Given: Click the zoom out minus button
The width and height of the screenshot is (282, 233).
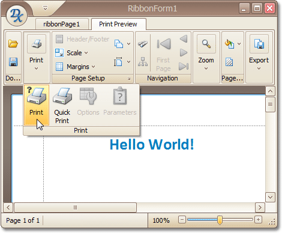Looking at the screenshot, I should (x=182, y=220).
